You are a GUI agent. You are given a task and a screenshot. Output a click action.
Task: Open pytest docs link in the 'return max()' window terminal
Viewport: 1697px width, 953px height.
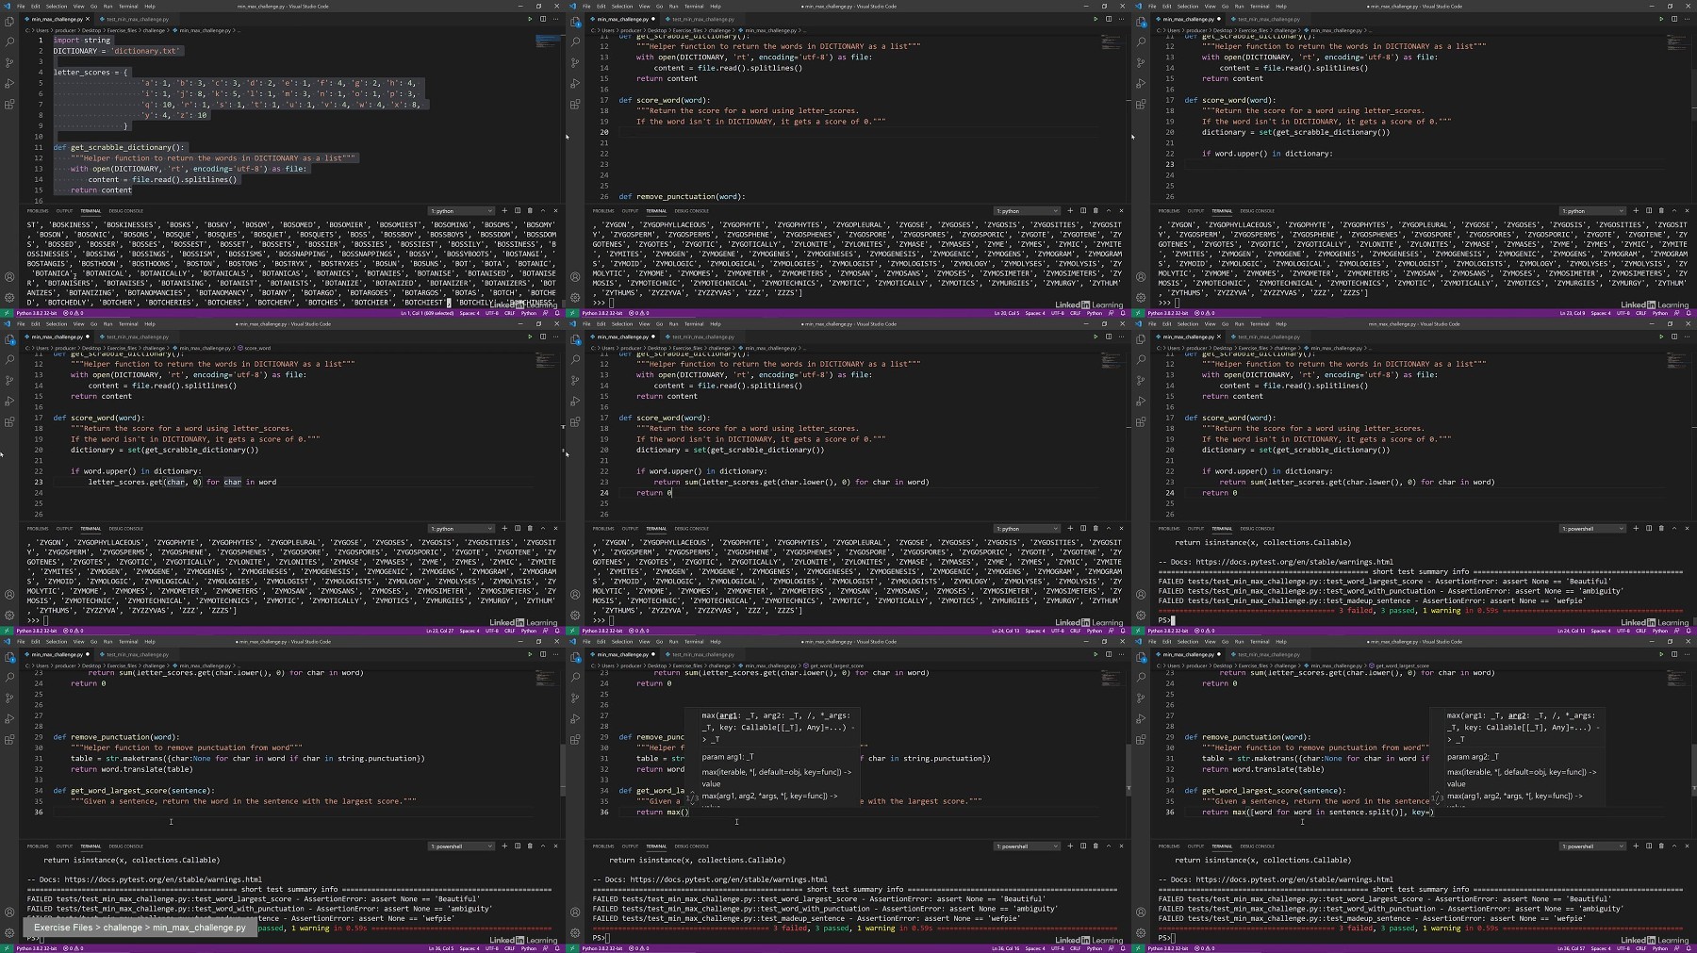729,879
